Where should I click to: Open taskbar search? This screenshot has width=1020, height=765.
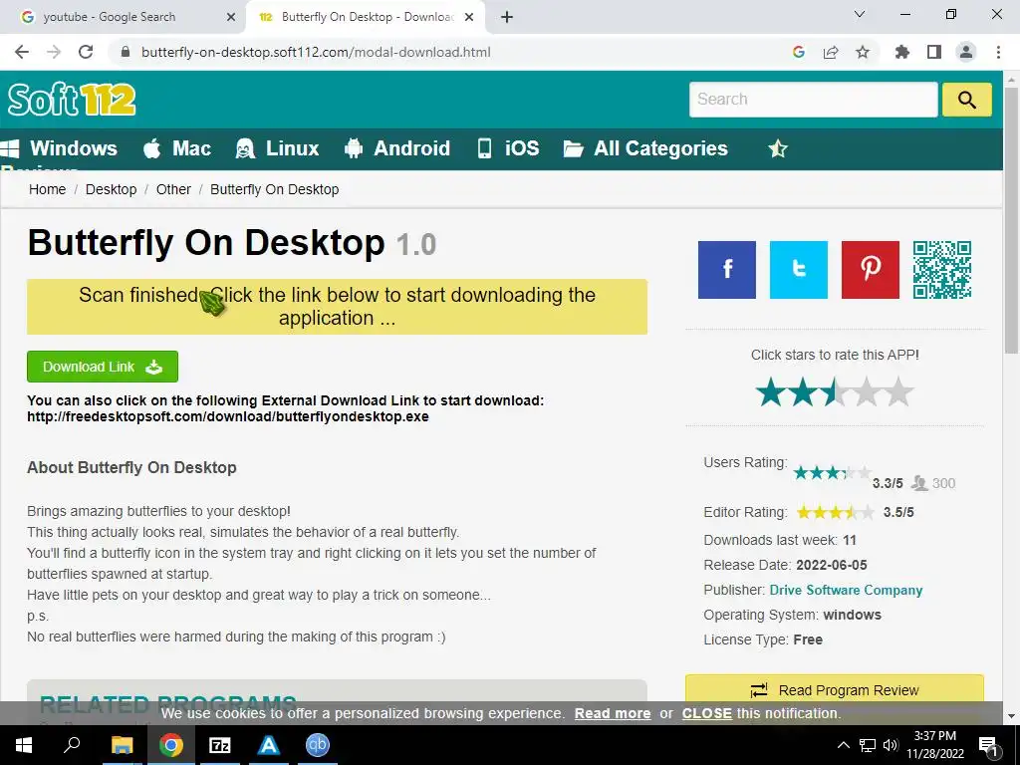[72, 745]
